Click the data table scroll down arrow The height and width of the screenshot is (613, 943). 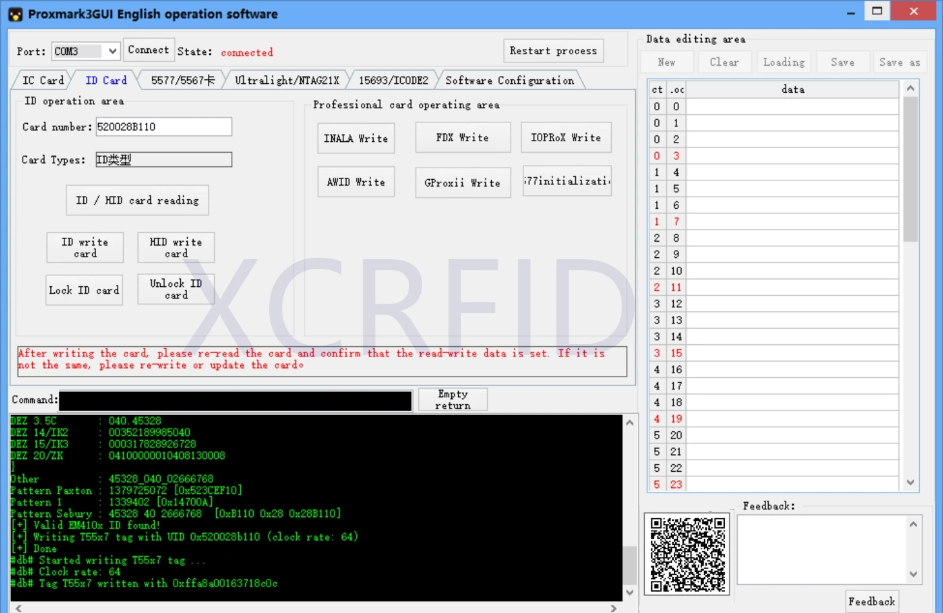coord(911,482)
